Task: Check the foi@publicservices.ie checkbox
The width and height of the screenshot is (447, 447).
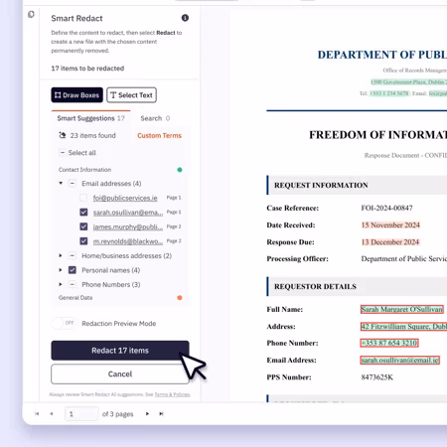Action: pos(83,198)
